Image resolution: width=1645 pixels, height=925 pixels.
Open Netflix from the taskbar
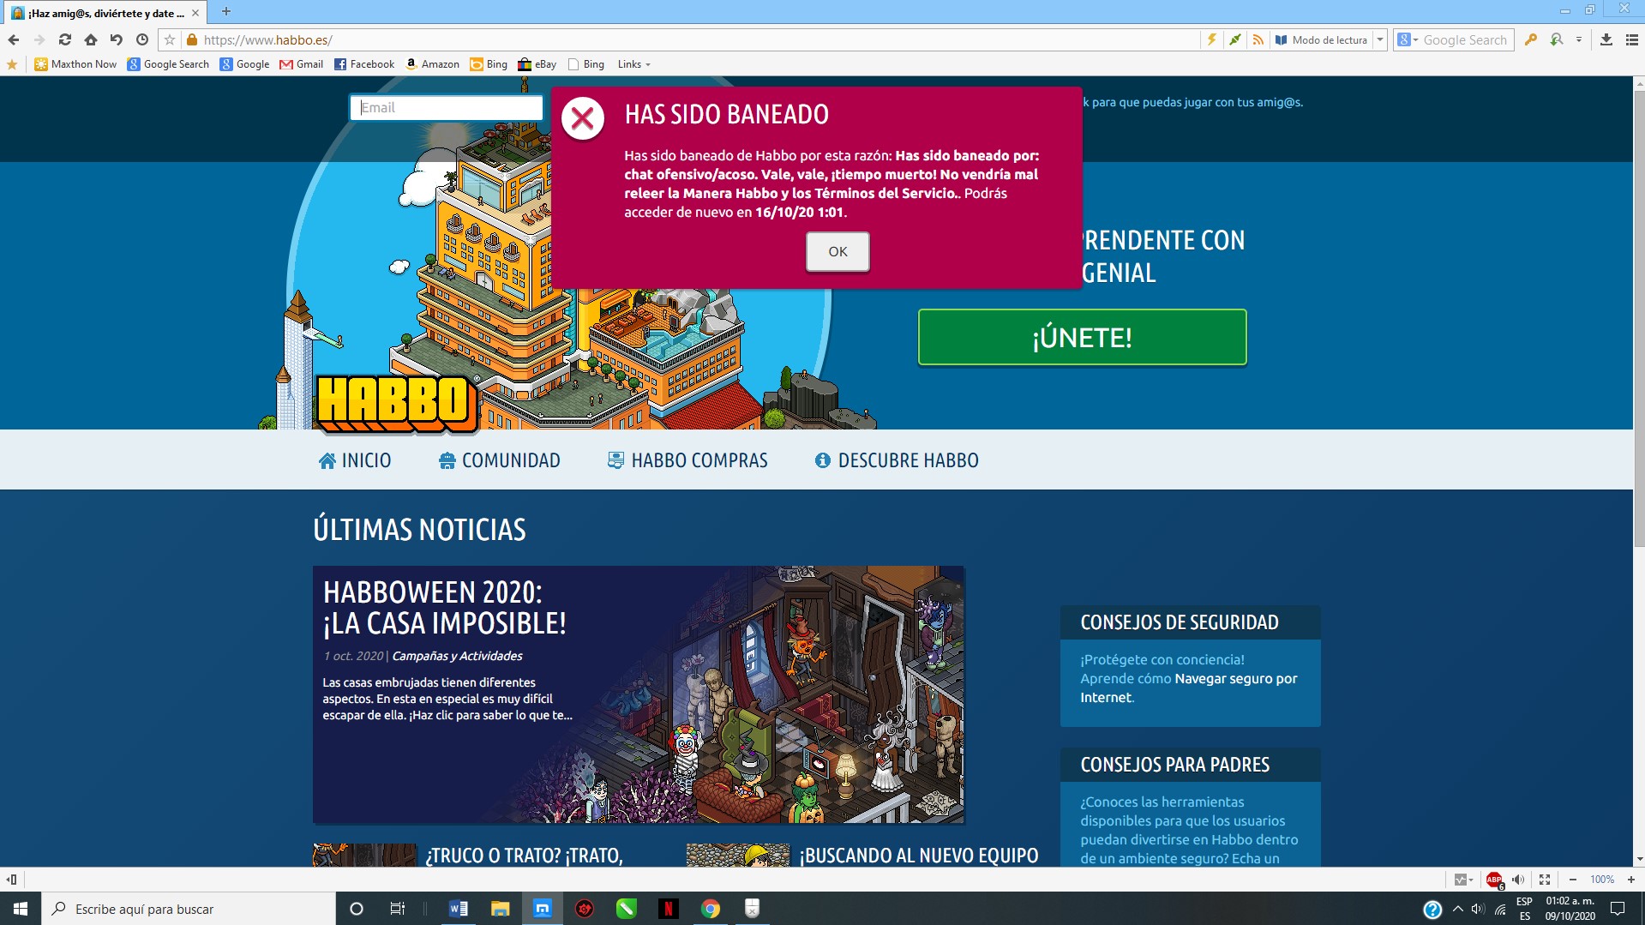click(x=668, y=908)
